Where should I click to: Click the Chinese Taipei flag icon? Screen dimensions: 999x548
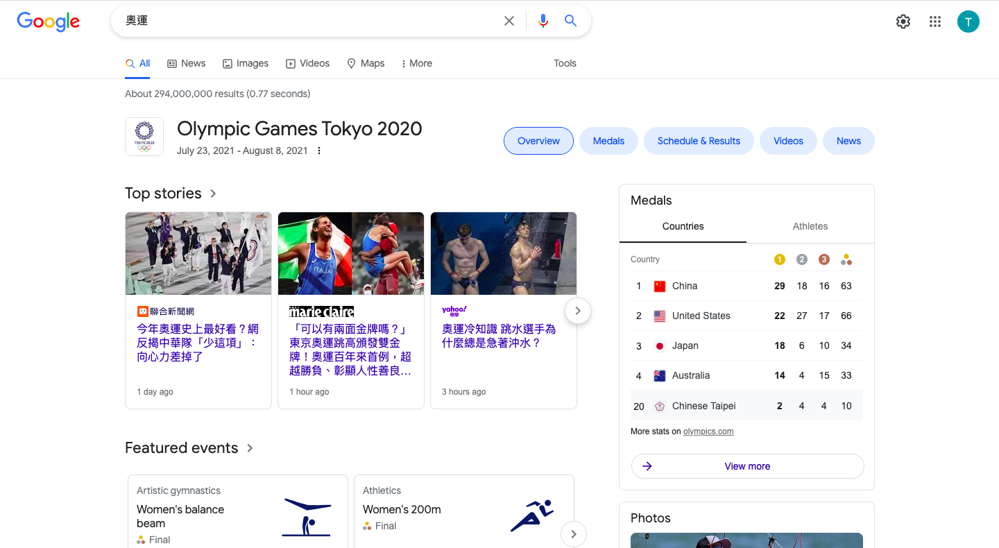[x=660, y=406]
